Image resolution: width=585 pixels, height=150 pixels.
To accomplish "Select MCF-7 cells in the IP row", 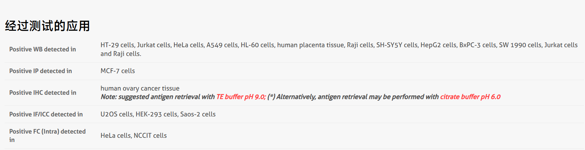I will point(118,71).
